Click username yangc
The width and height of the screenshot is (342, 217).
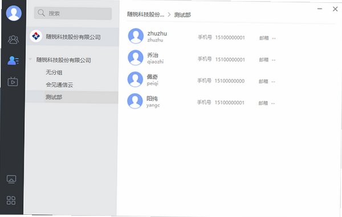click(153, 105)
